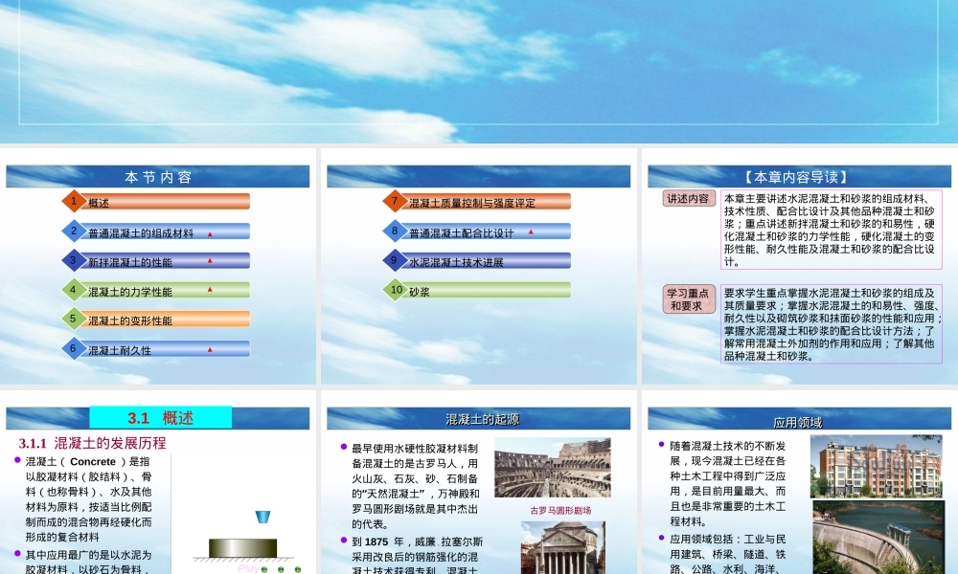The width and height of the screenshot is (958, 574).
Task: Click the Roman Colosseum photo
Action: pos(553,468)
